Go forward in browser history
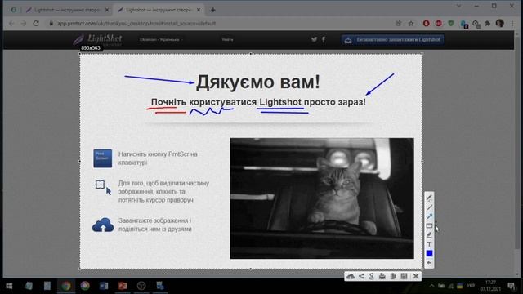523x294 pixels. 24,24
